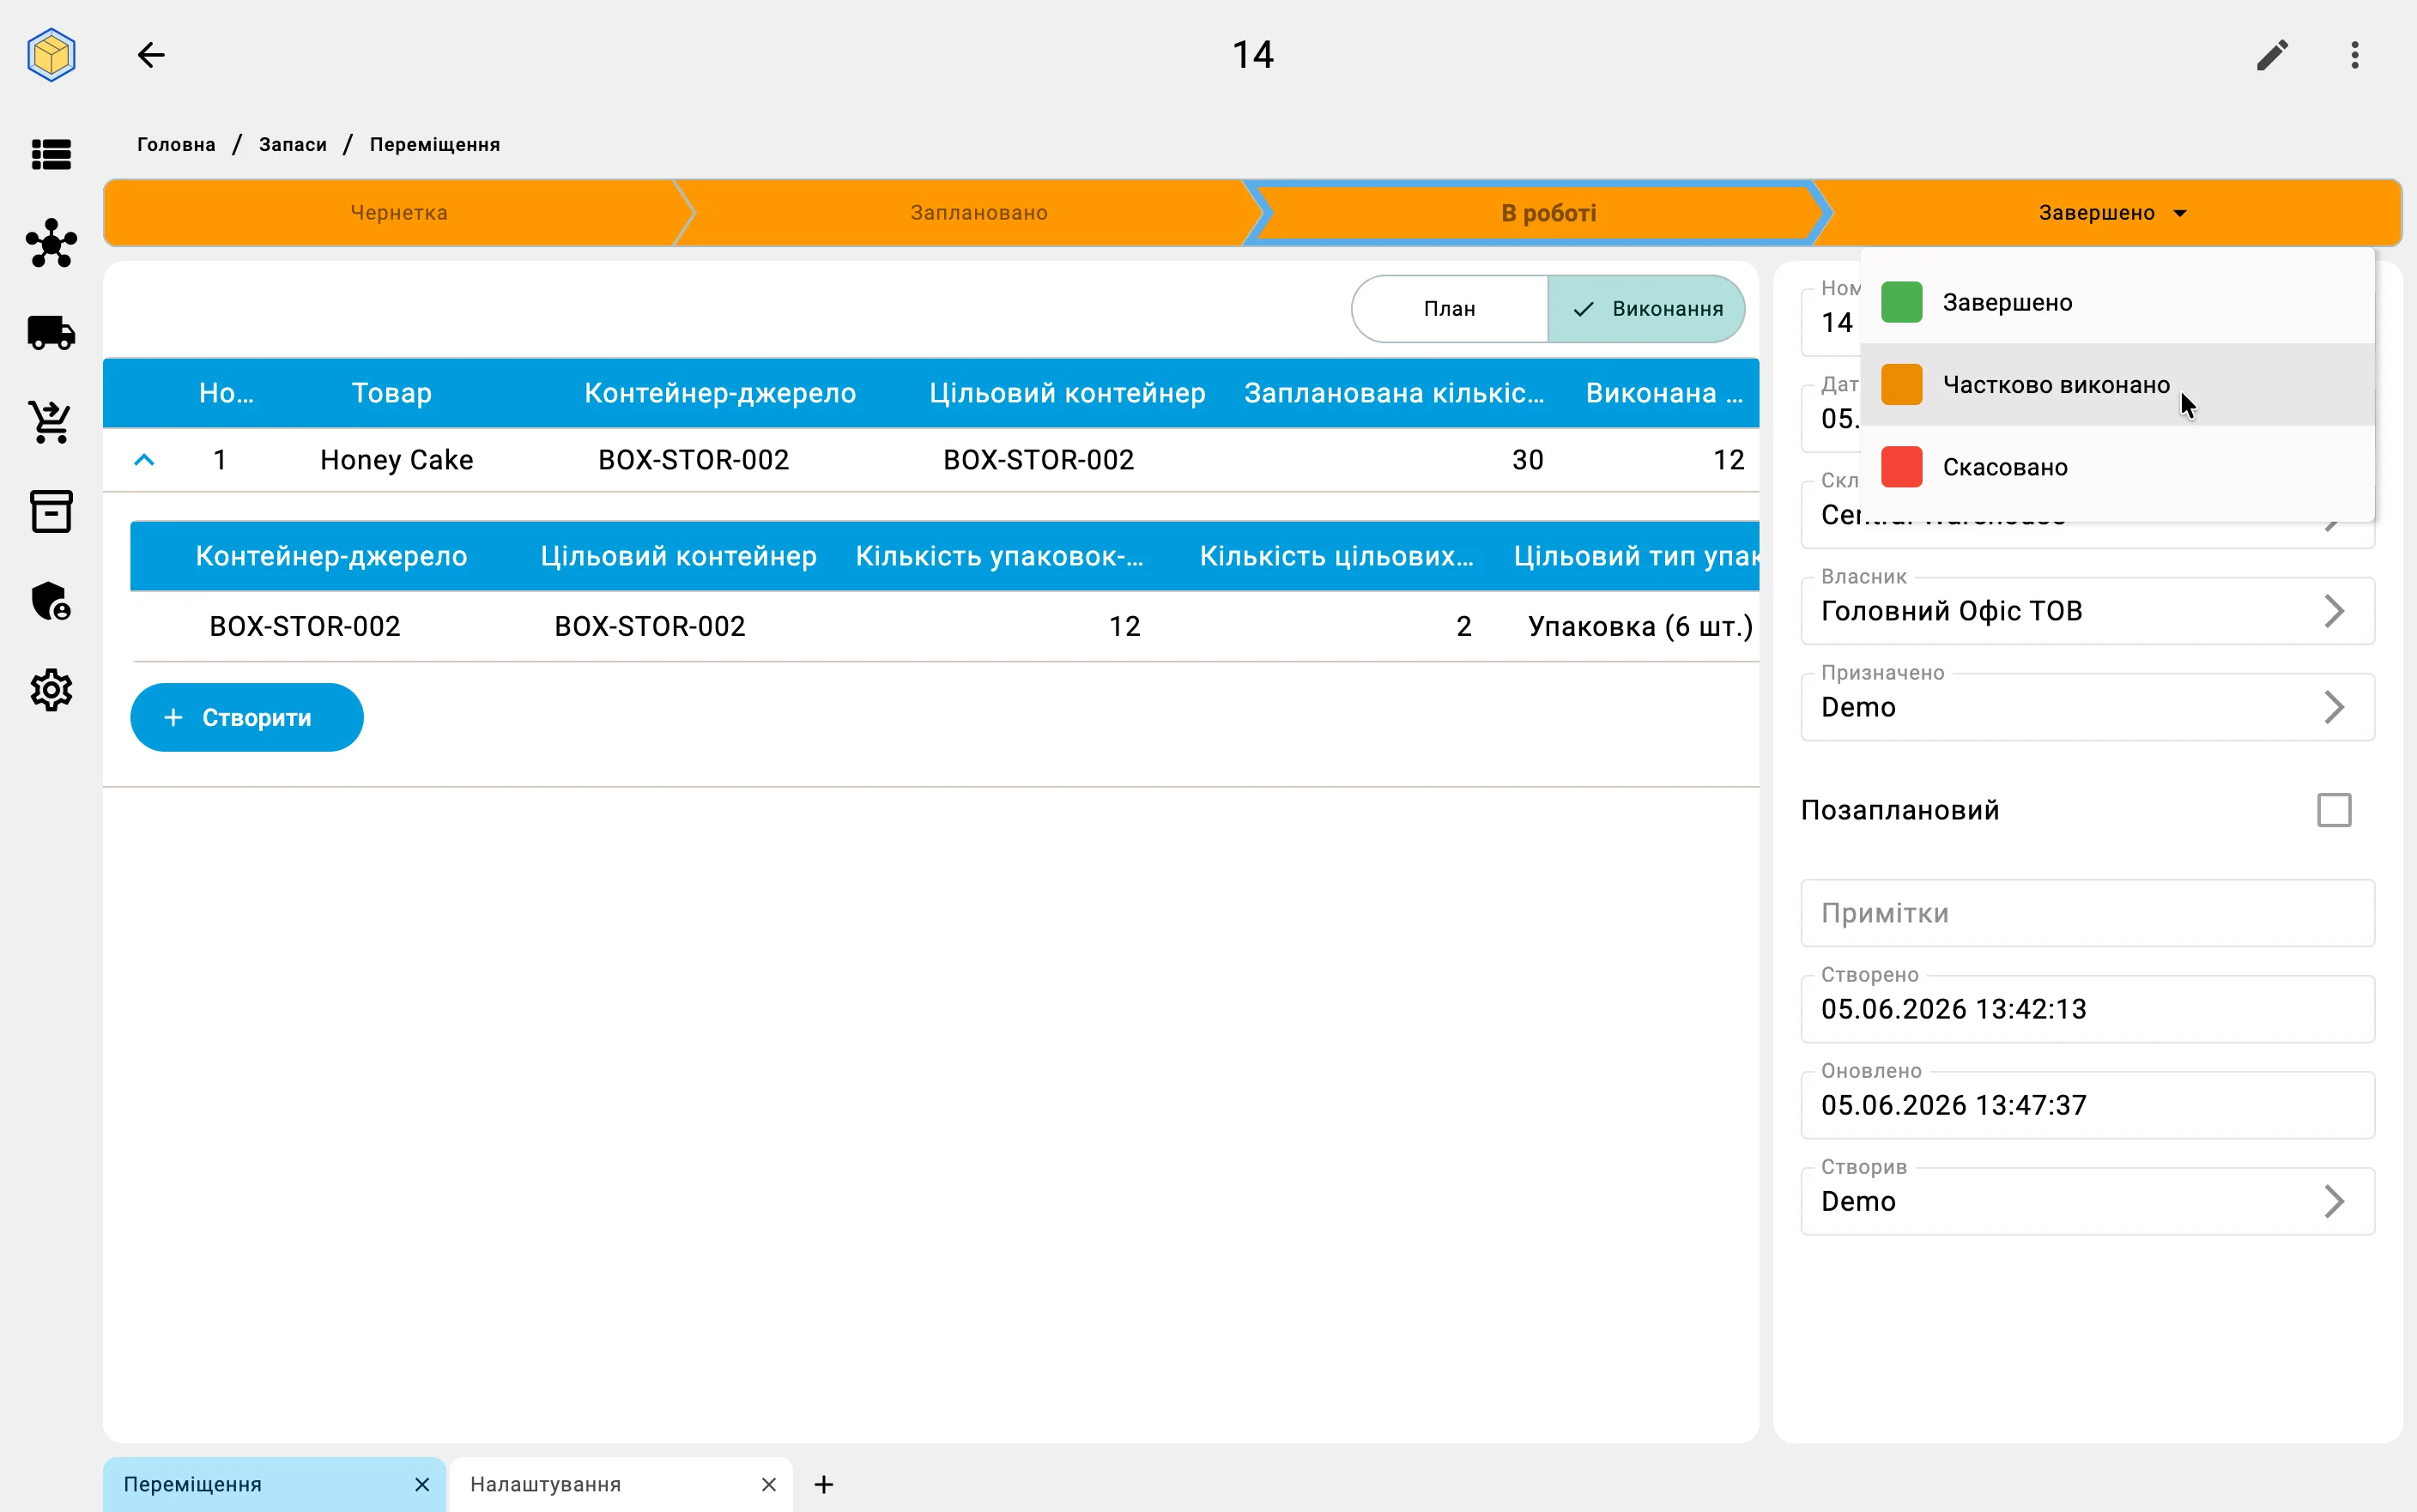Viewport: 2417px width, 1512px height.
Task: Go to Запаси breadcrumb link
Action: pos(292,144)
